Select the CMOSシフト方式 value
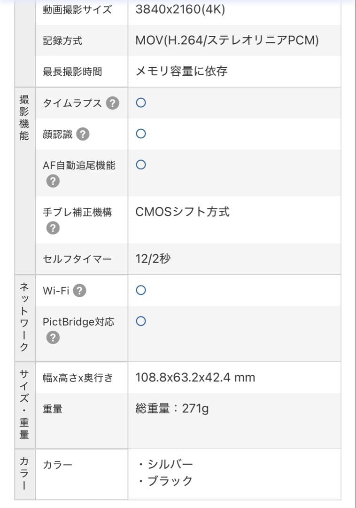Screen dimensions: 356x508 click(x=182, y=212)
